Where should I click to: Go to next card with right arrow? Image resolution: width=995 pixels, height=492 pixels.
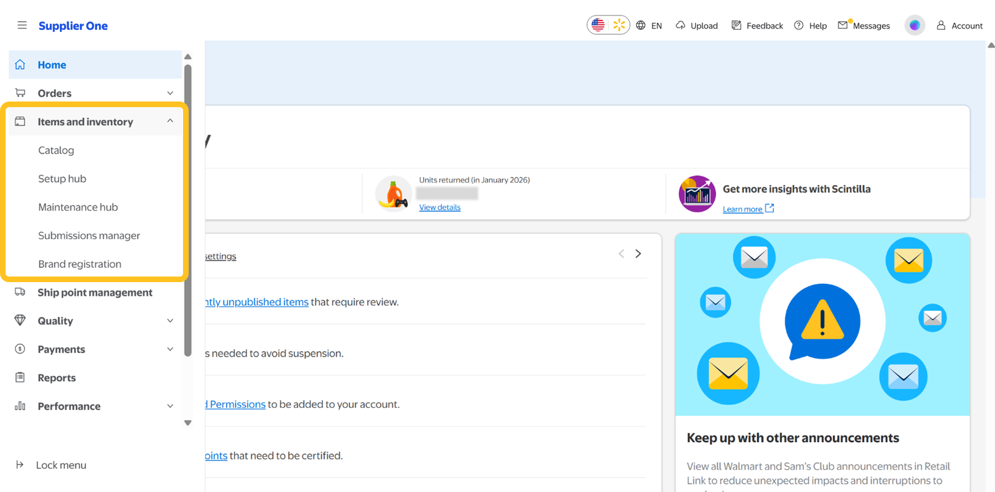pyautogui.click(x=638, y=253)
